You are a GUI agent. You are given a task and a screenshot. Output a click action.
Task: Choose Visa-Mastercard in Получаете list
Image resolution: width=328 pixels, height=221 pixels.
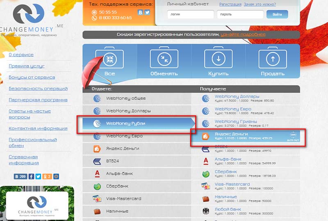pyautogui.click(x=246, y=186)
